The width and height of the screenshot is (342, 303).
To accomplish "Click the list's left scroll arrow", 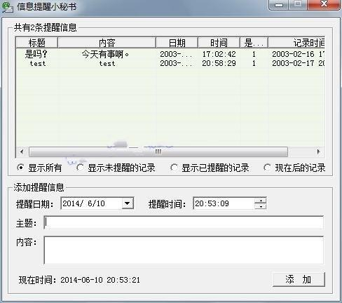I will (x=22, y=151).
